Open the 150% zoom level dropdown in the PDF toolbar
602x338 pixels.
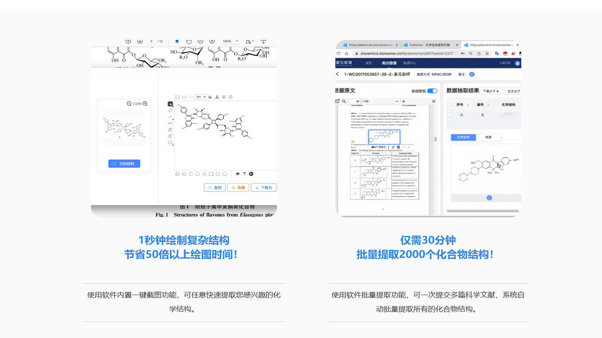(x=230, y=41)
